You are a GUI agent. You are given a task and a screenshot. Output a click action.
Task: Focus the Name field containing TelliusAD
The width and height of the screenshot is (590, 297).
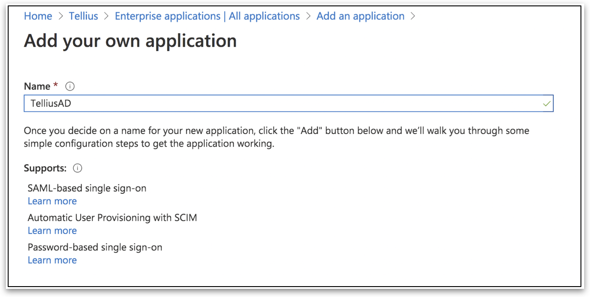[281, 104]
